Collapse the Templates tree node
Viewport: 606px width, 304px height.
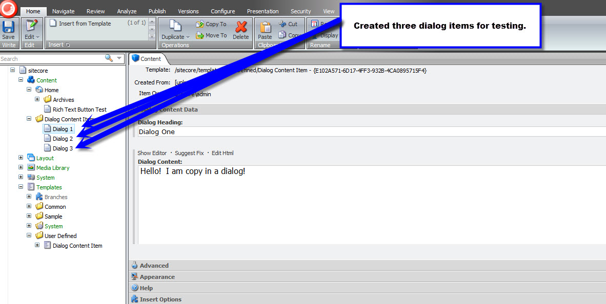click(x=21, y=187)
